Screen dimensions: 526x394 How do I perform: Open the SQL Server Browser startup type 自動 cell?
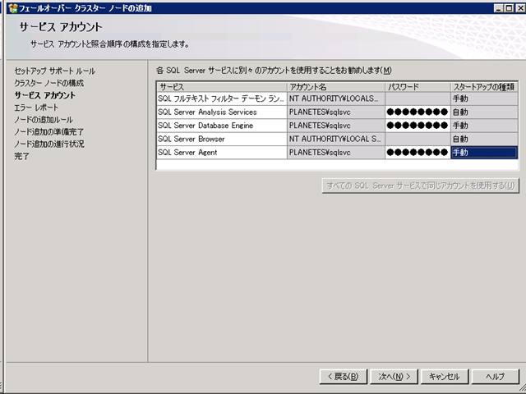click(x=484, y=139)
